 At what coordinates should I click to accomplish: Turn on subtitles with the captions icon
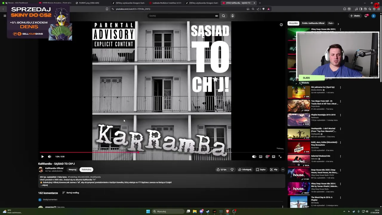(261, 156)
